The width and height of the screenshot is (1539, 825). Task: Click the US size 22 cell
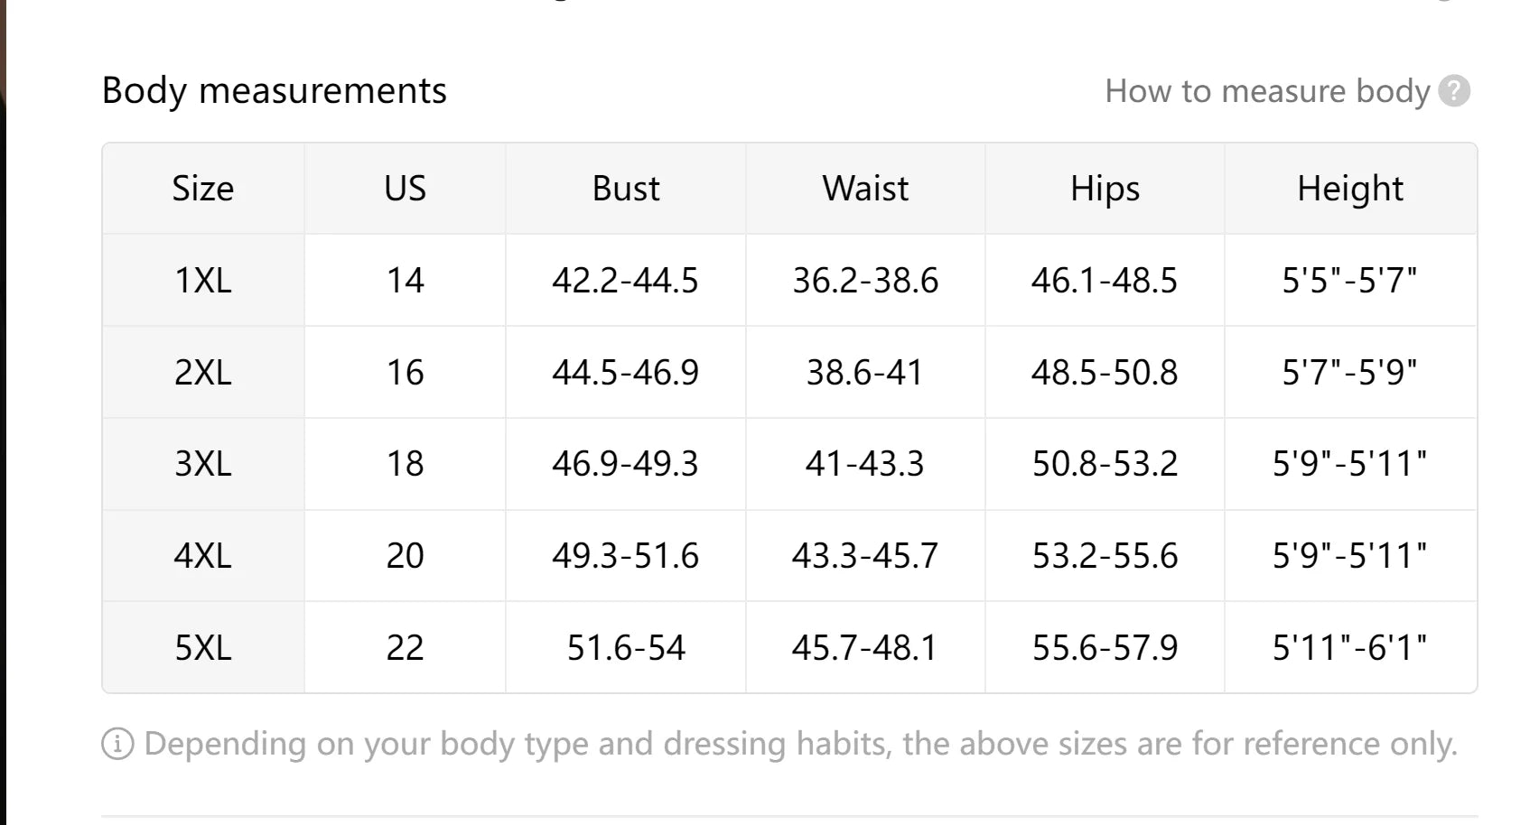[x=405, y=648]
